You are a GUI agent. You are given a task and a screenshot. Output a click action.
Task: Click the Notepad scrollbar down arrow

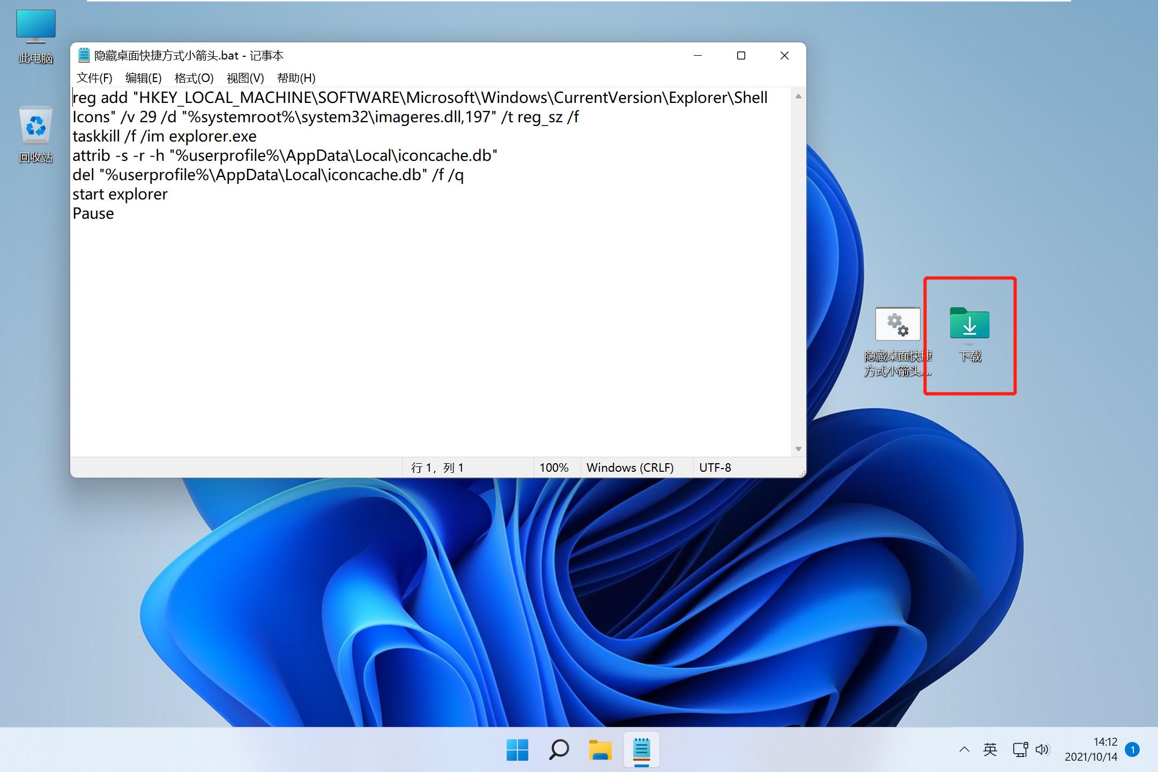(798, 449)
